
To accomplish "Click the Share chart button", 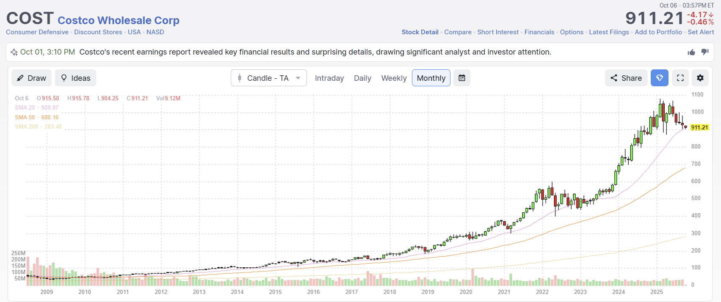I will tap(626, 78).
